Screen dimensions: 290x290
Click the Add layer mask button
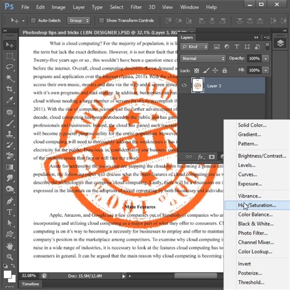pos(211,157)
